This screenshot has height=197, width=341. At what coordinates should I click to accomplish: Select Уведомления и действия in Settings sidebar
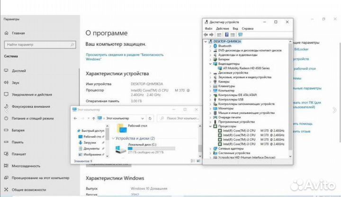(32, 94)
